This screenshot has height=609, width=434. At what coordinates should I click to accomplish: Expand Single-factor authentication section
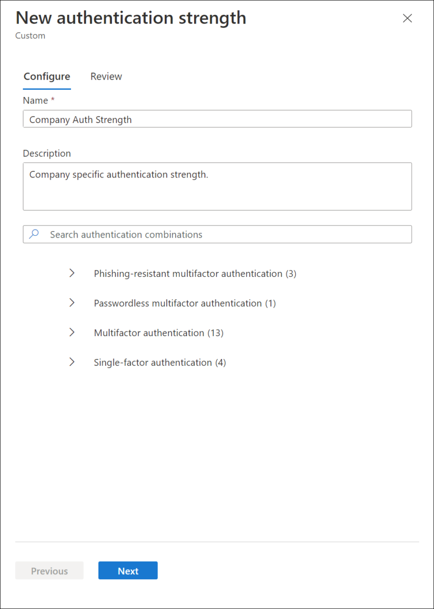[x=71, y=362]
